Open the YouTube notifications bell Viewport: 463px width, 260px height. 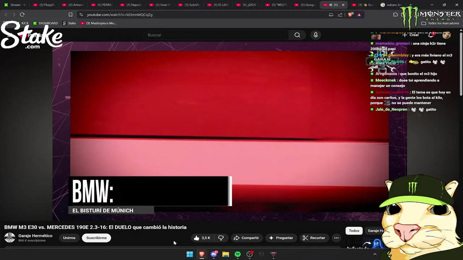[x=431, y=35]
